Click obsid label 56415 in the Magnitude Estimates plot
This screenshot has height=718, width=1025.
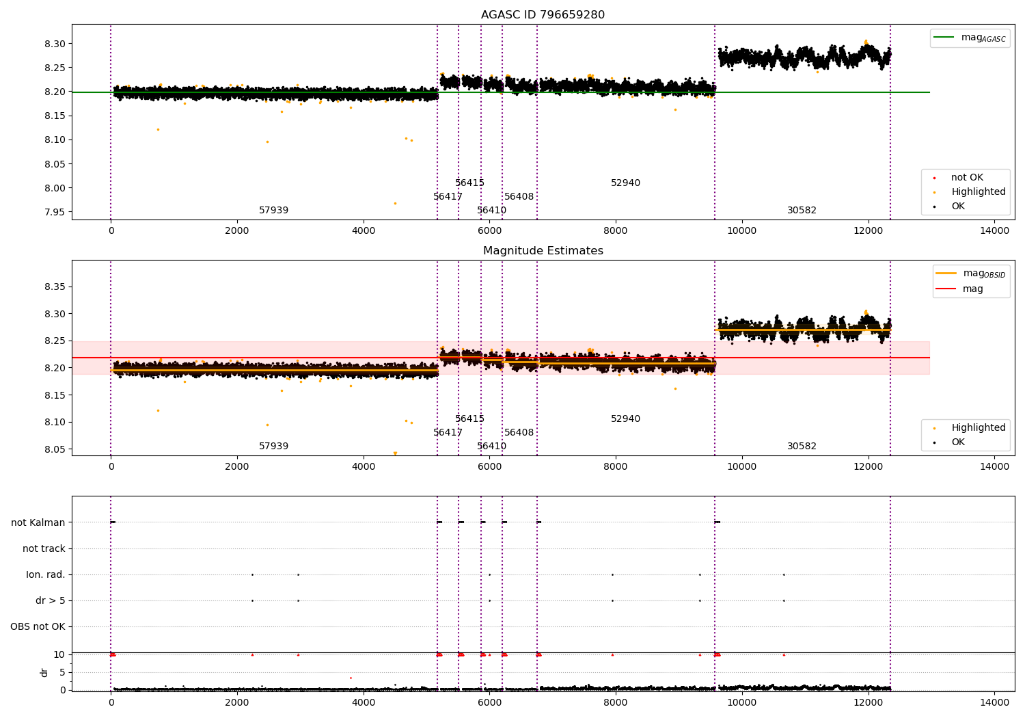pyautogui.click(x=470, y=419)
